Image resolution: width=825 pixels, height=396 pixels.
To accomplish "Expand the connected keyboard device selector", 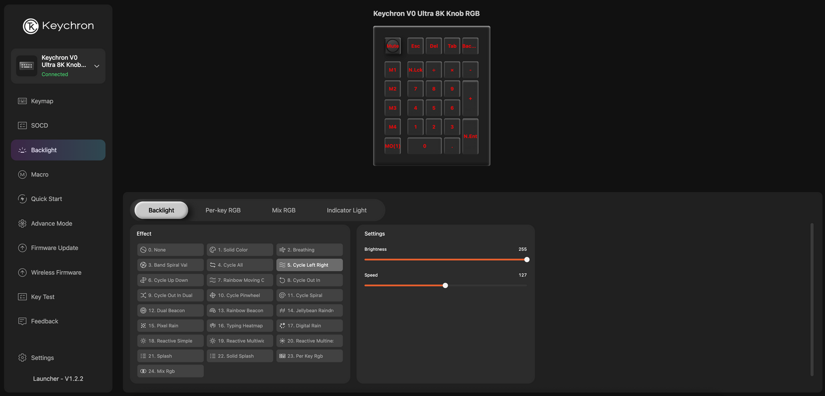I will (x=97, y=65).
